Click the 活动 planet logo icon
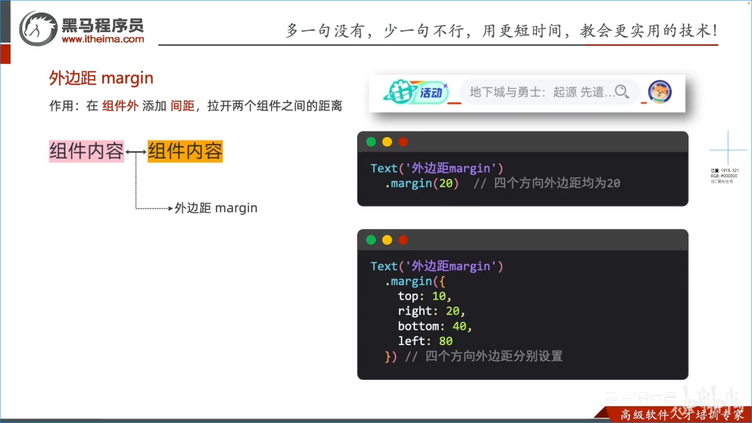This screenshot has height=423, width=752. 416,92
